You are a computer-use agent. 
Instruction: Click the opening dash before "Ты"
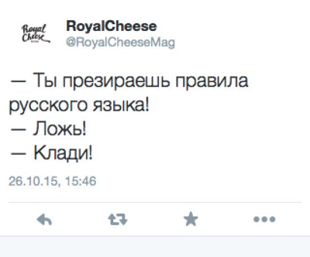pyautogui.click(x=19, y=82)
